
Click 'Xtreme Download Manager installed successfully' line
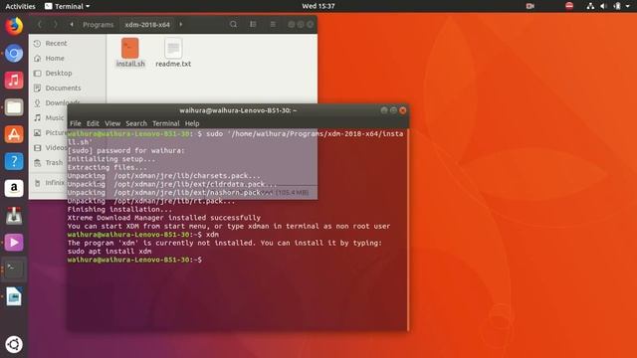coord(163,218)
